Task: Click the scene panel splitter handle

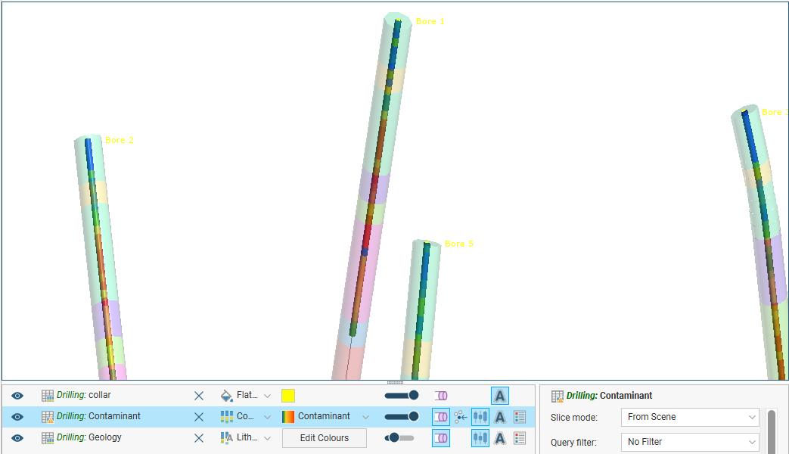Action: click(395, 383)
